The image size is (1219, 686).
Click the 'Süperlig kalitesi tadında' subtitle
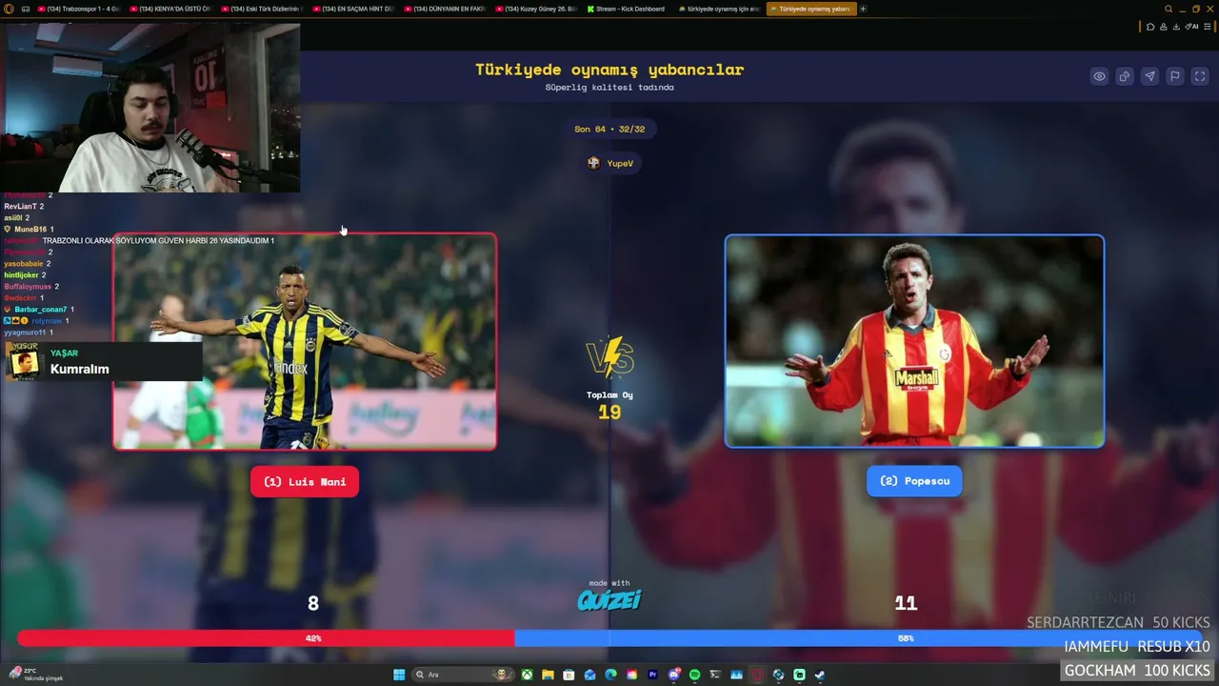click(609, 87)
